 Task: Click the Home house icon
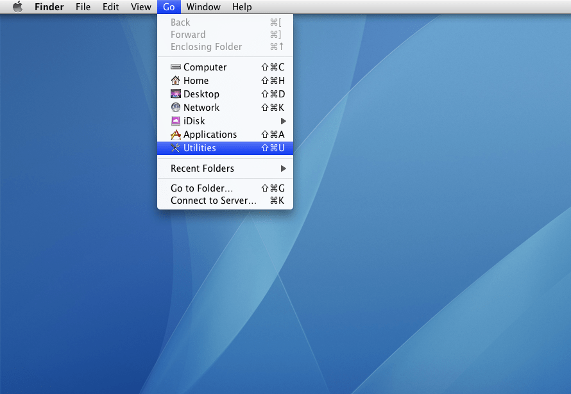point(176,80)
